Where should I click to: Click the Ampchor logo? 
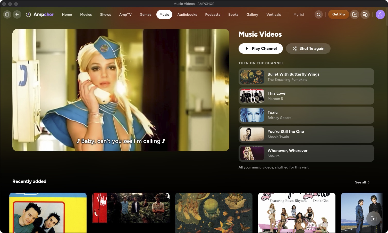pos(40,14)
